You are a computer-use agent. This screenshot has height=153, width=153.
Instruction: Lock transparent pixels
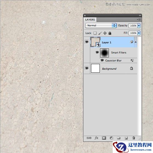click(95, 33)
